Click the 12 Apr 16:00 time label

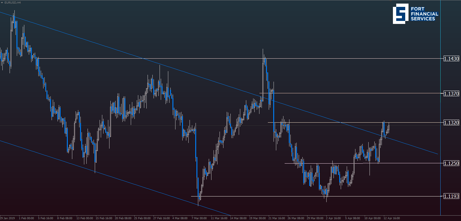click(391, 218)
